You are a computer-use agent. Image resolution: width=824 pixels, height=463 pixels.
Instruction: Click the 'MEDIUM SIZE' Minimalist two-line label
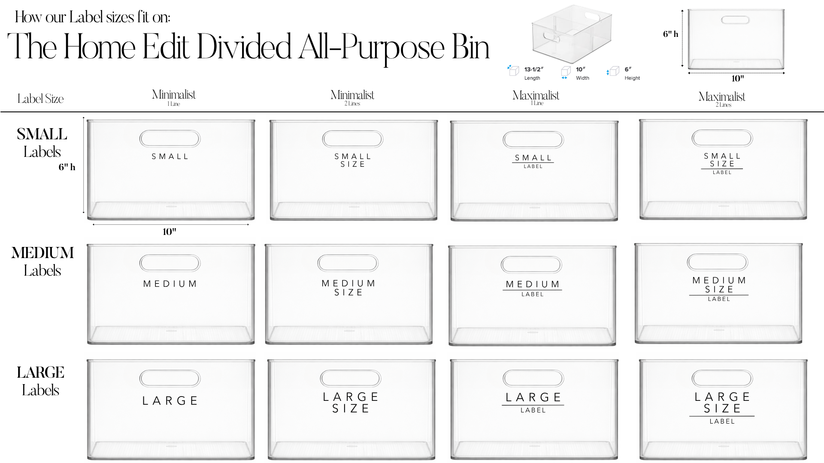click(348, 288)
